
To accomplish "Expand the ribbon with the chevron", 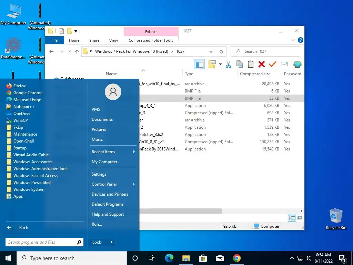I will [293, 40].
